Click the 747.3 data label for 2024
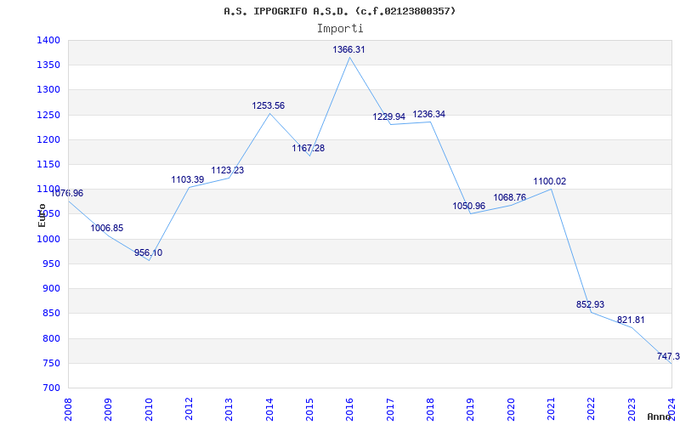 click(x=668, y=356)
